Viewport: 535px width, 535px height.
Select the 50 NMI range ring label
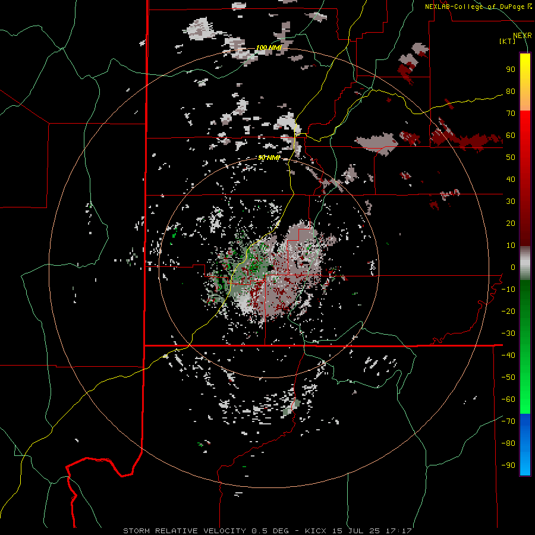tap(269, 158)
